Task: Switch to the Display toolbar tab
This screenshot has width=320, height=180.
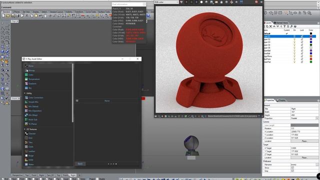Action: pyautogui.click(x=35, y=11)
